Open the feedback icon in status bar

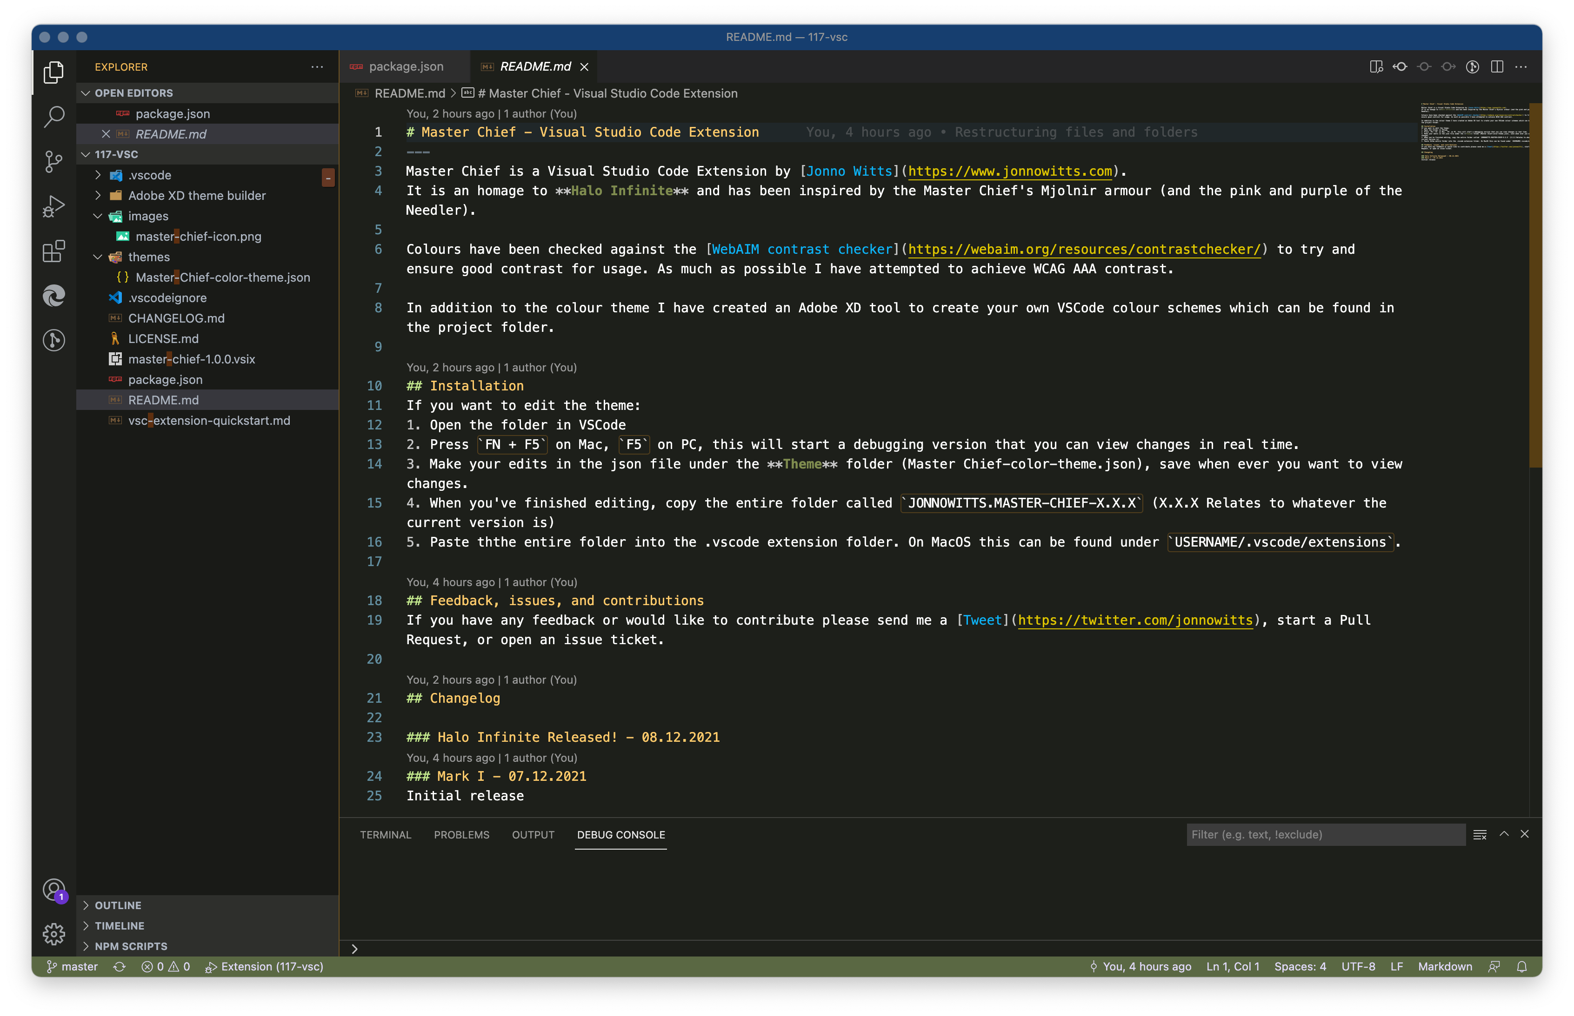1494,967
